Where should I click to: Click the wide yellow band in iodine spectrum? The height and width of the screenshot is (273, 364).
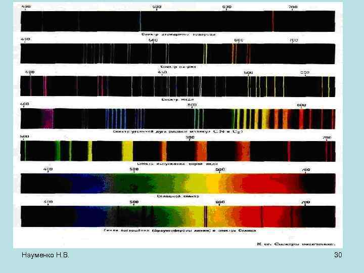(127, 151)
